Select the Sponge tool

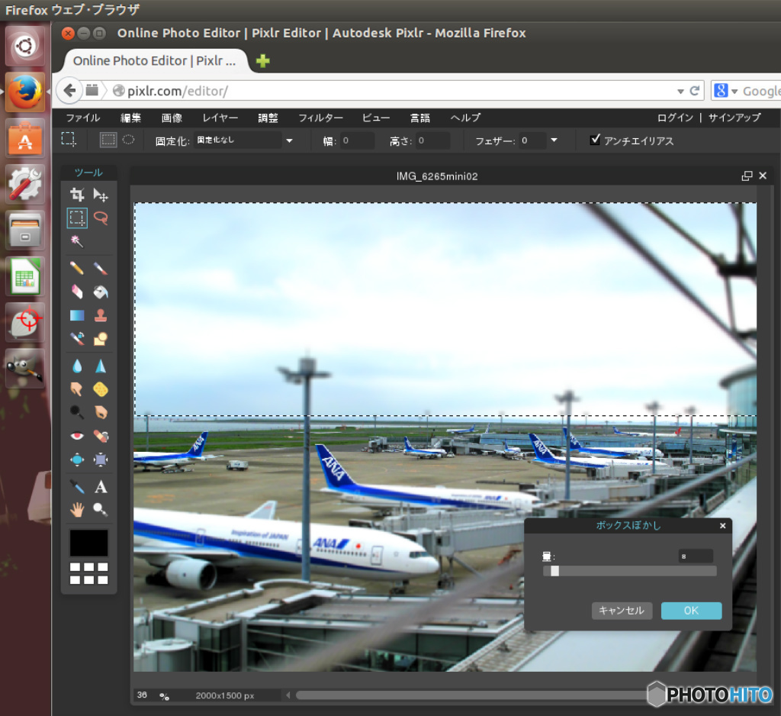click(x=101, y=389)
